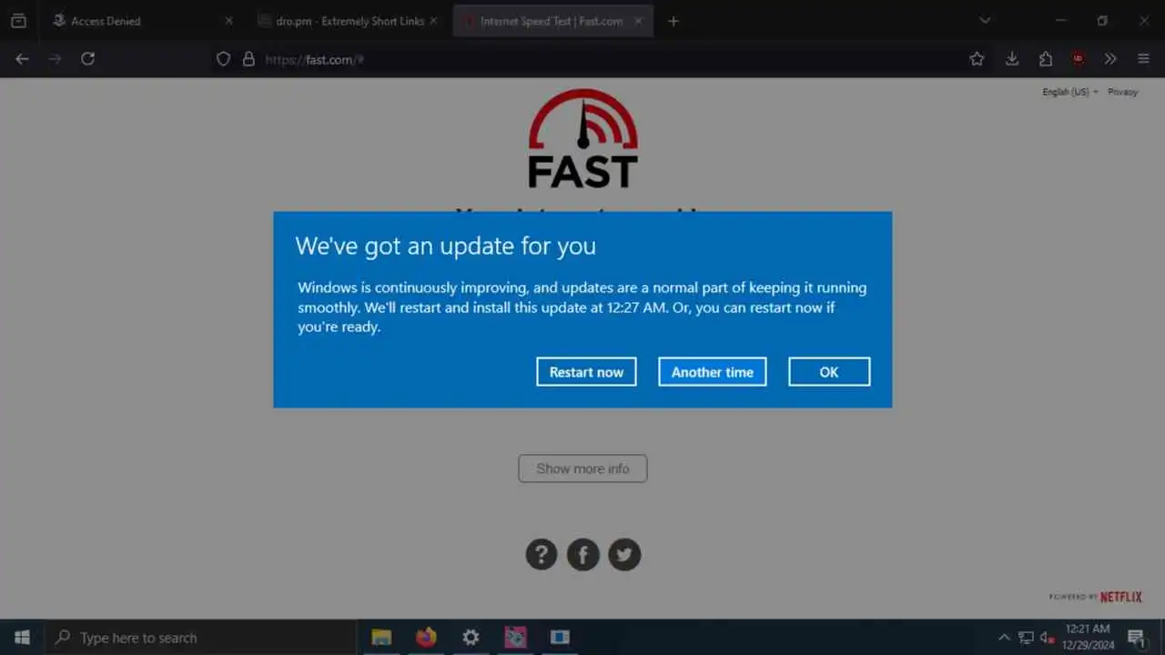Open the extensions puzzle icon
Screen dimensions: 1165x655
coord(1046,59)
